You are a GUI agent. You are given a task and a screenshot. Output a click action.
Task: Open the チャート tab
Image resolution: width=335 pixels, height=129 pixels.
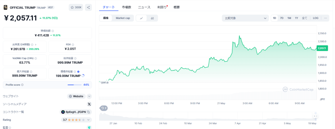(x=109, y=7)
